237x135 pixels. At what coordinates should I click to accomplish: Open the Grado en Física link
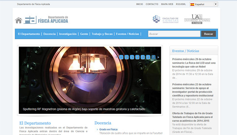[108, 129]
